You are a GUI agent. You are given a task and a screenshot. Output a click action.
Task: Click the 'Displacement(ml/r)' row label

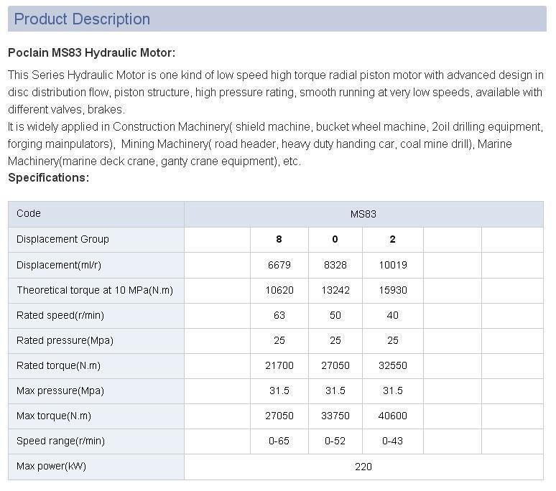[x=58, y=265]
